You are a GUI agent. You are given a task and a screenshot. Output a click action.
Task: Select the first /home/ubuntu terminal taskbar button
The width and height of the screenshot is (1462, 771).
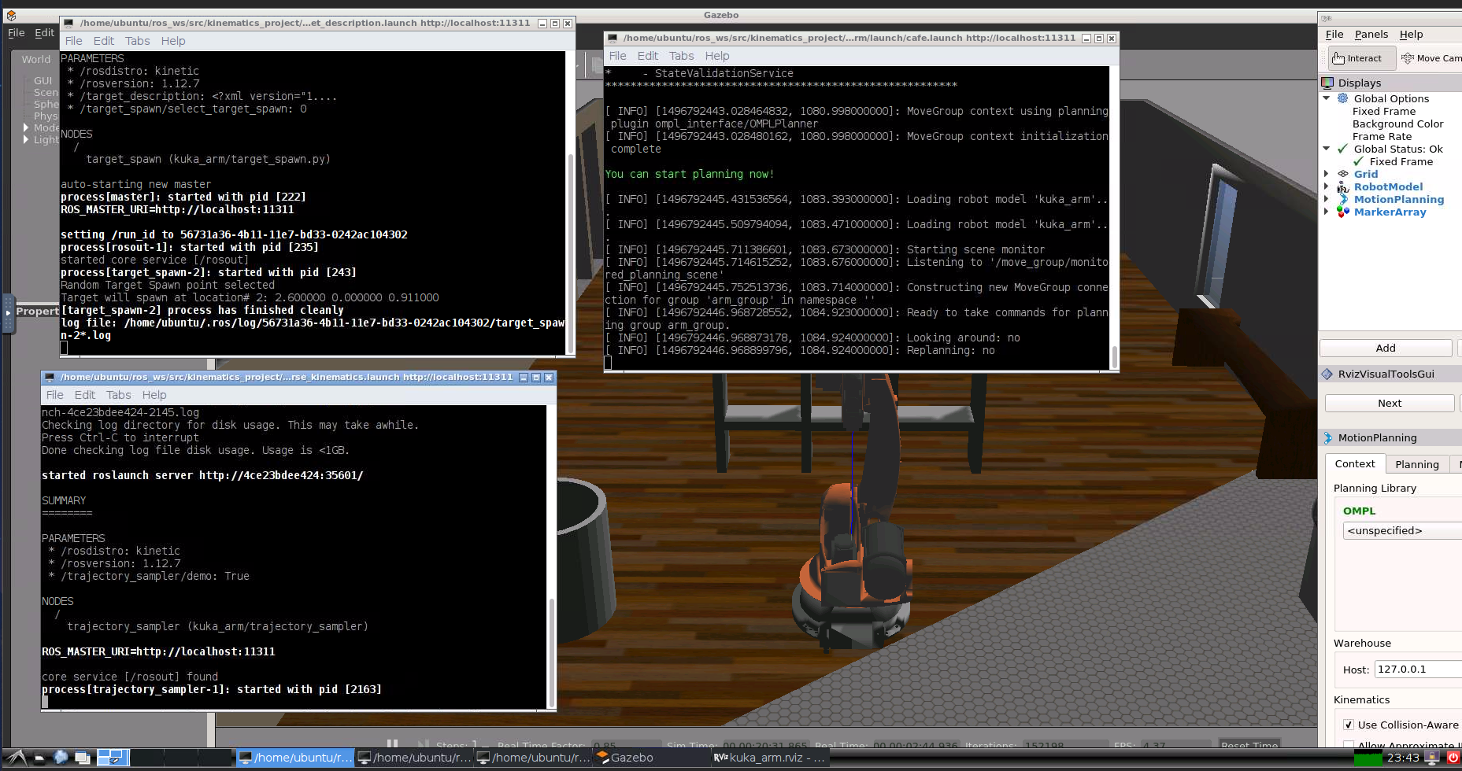[295, 758]
